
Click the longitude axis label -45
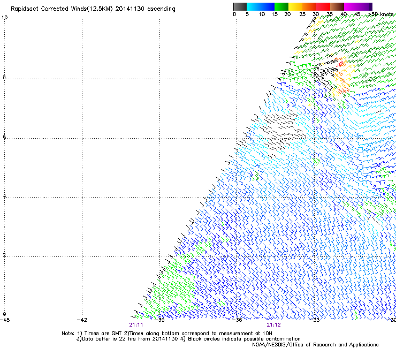pyautogui.click(x=5, y=320)
